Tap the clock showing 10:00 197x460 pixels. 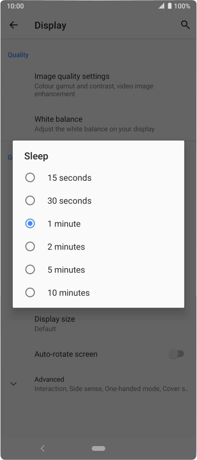click(15, 6)
